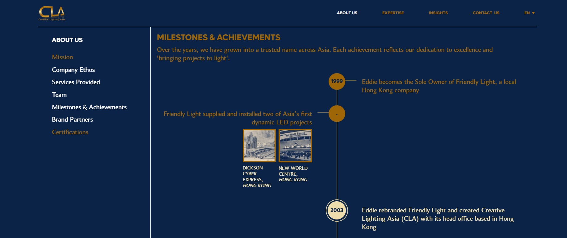The height and width of the screenshot is (238, 567).
Task: Open the New World Centre thumbnail
Action: tap(295, 145)
